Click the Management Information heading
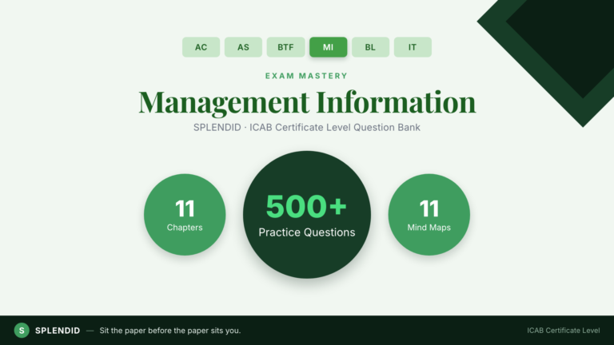614x345 pixels. coord(307,102)
